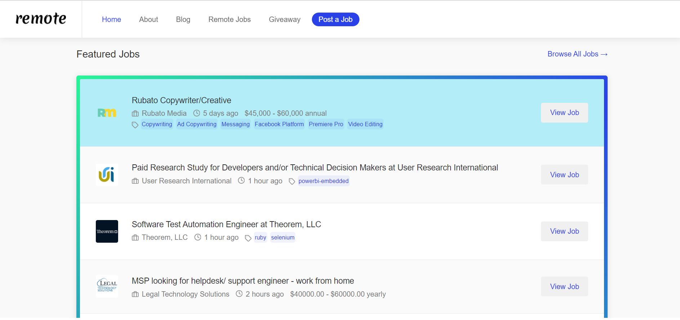The width and height of the screenshot is (680, 320).
Task: Click the Theorem company logo
Action: pyautogui.click(x=107, y=232)
